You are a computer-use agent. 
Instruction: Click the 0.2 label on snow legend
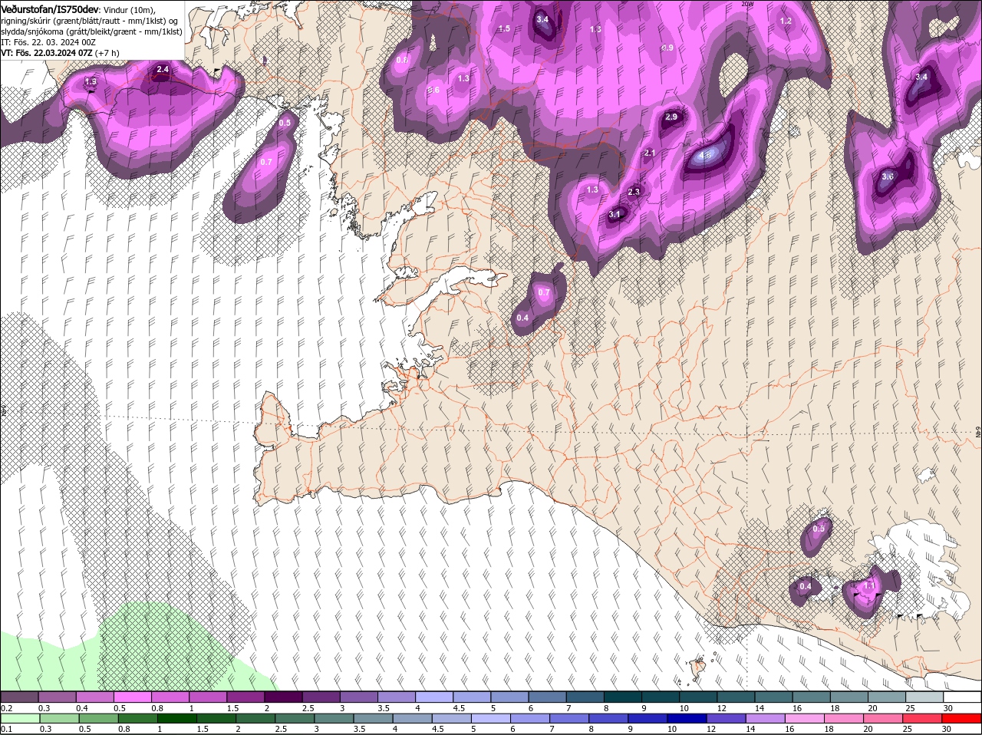pos(6,708)
